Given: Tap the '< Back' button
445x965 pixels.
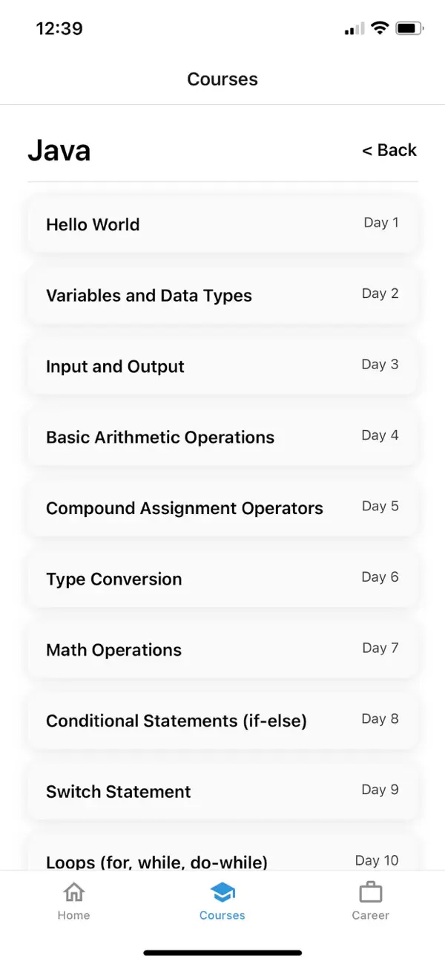Looking at the screenshot, I should point(389,150).
